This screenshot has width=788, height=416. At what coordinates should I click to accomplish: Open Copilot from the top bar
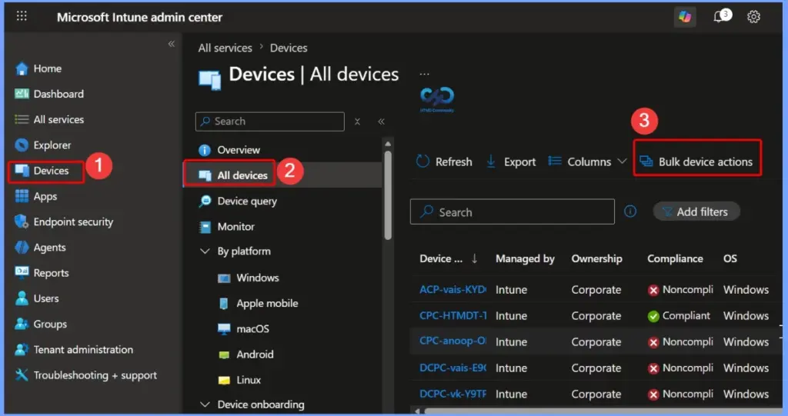(x=684, y=17)
